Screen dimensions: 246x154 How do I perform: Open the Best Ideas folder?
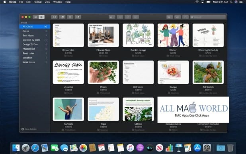click(35, 36)
